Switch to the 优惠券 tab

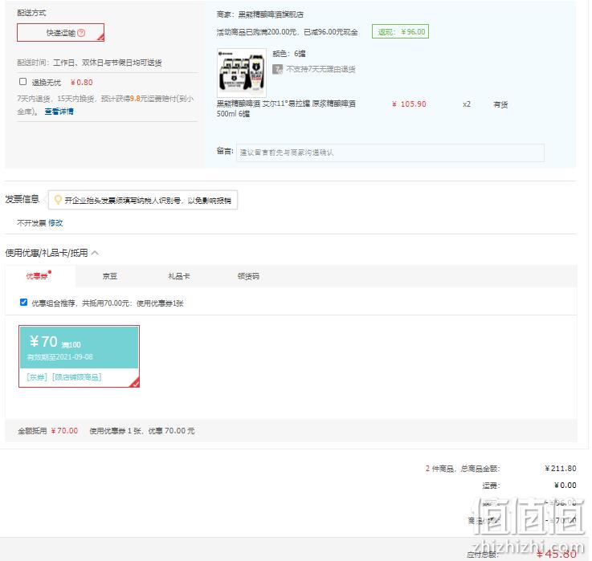(x=38, y=276)
